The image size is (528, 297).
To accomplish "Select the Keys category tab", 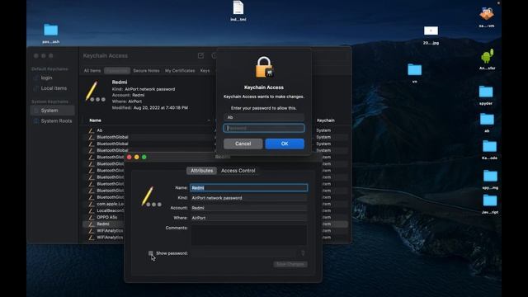I will coord(205,71).
